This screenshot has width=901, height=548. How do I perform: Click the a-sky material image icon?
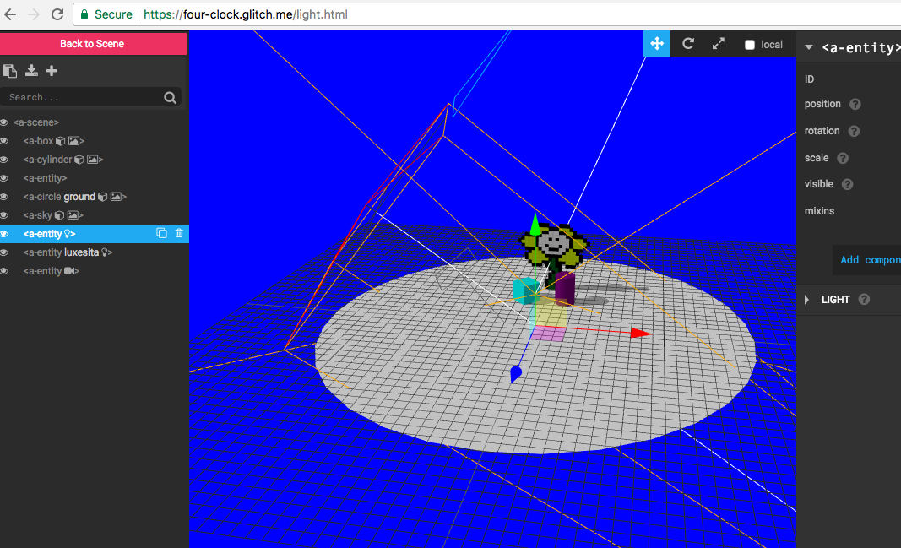73,214
